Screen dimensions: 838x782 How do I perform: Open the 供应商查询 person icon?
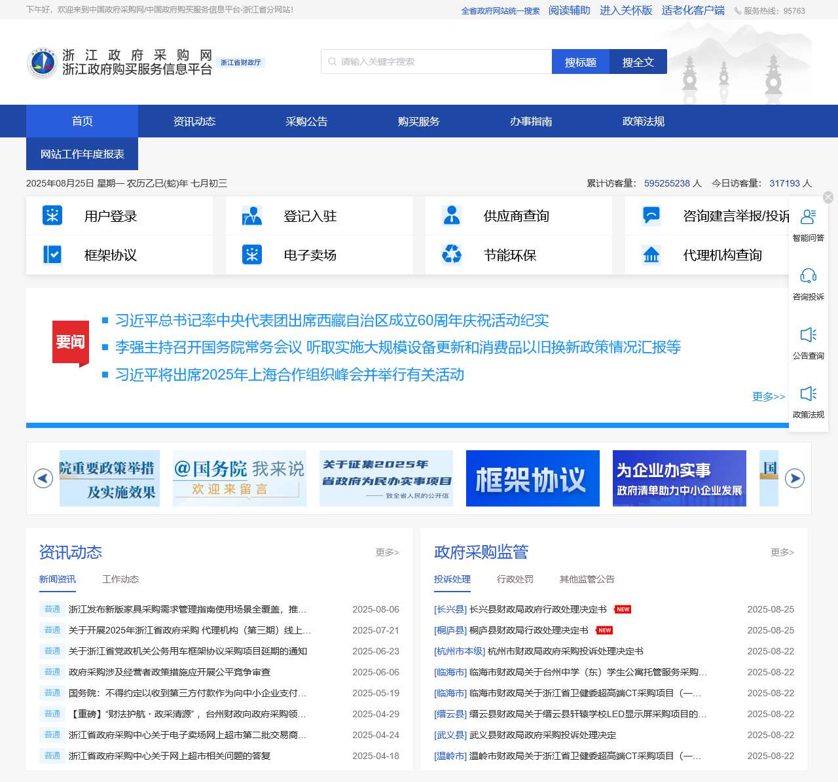pos(452,215)
